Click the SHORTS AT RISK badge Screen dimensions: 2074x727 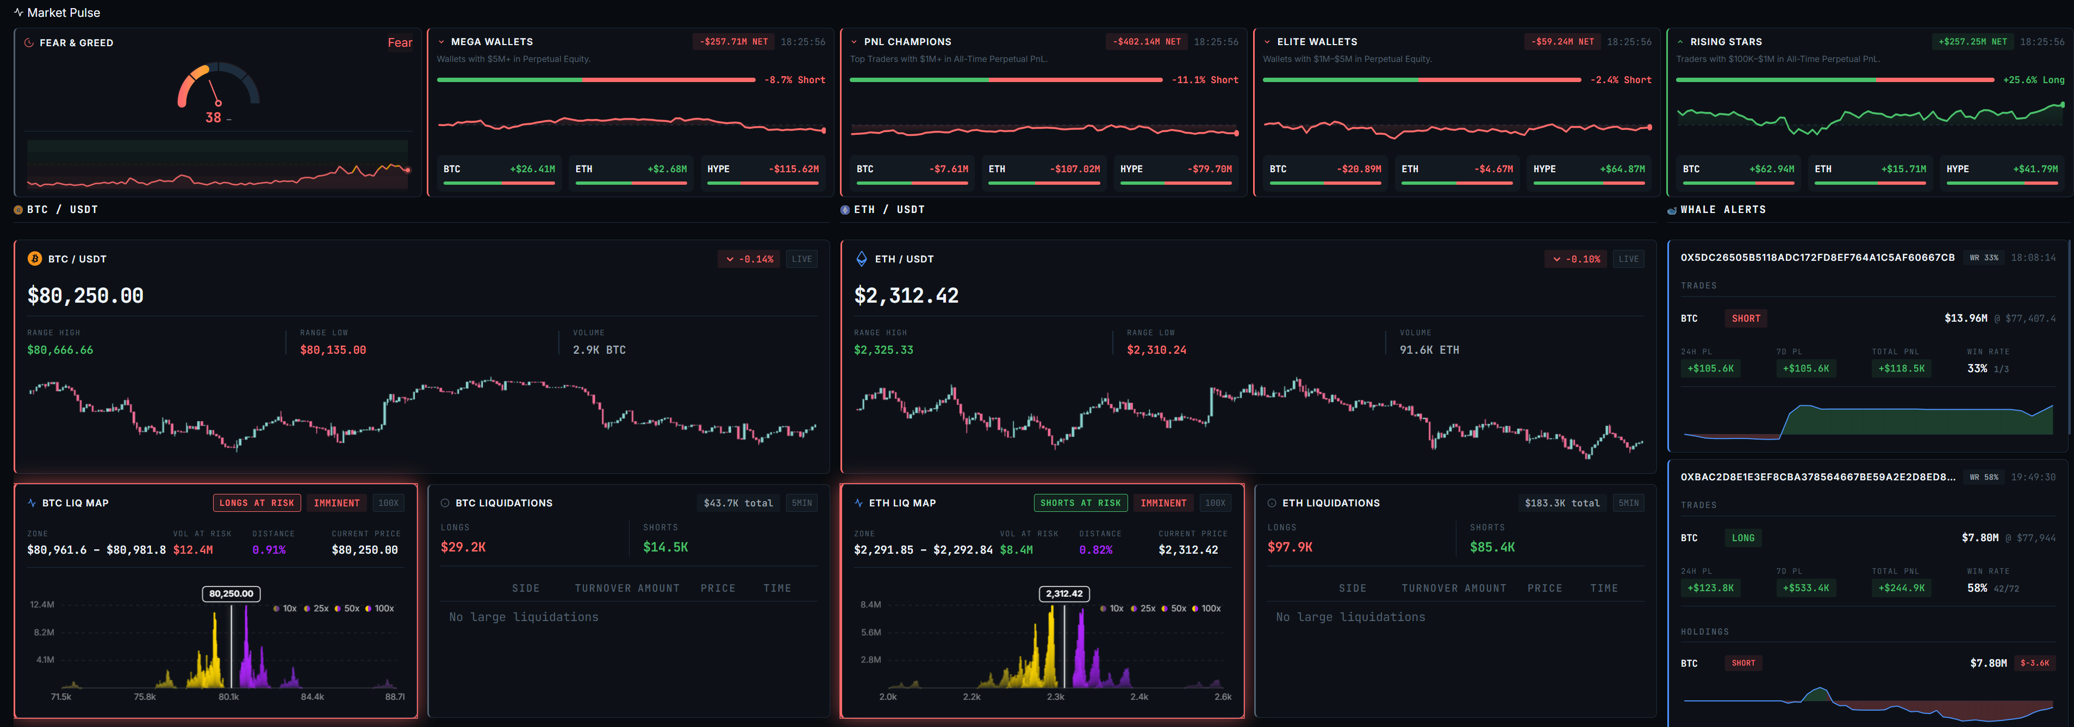1080,503
